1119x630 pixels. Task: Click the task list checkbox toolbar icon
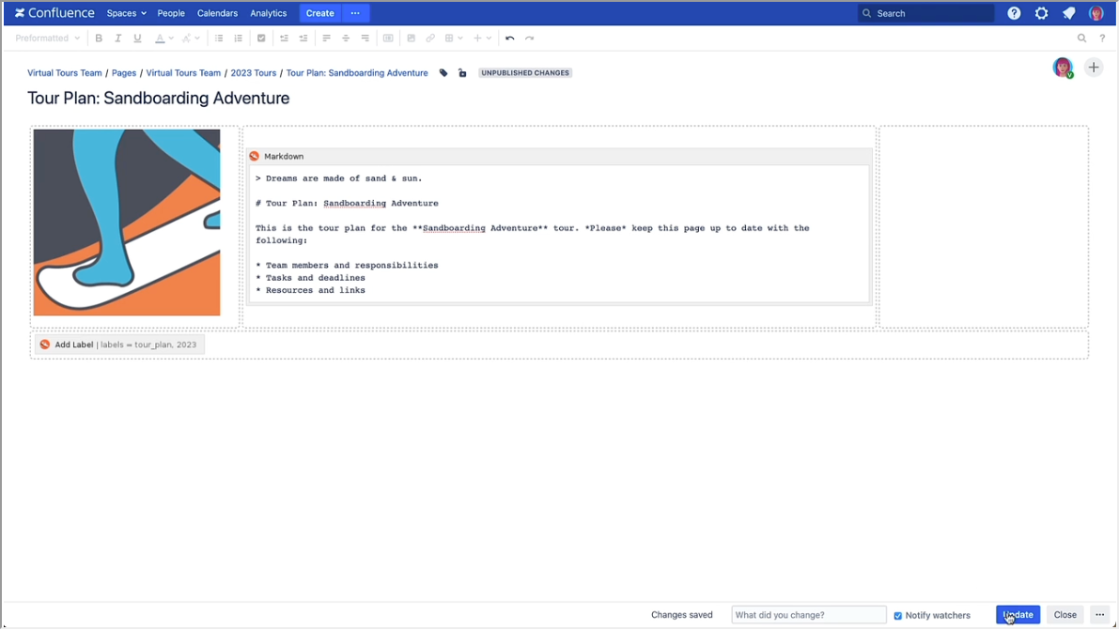[x=261, y=38]
